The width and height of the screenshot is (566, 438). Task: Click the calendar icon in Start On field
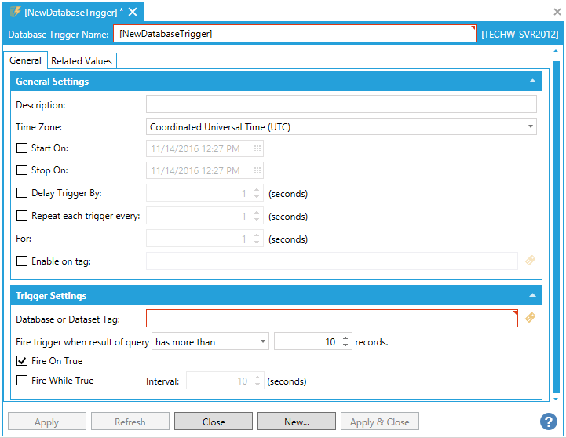click(257, 148)
